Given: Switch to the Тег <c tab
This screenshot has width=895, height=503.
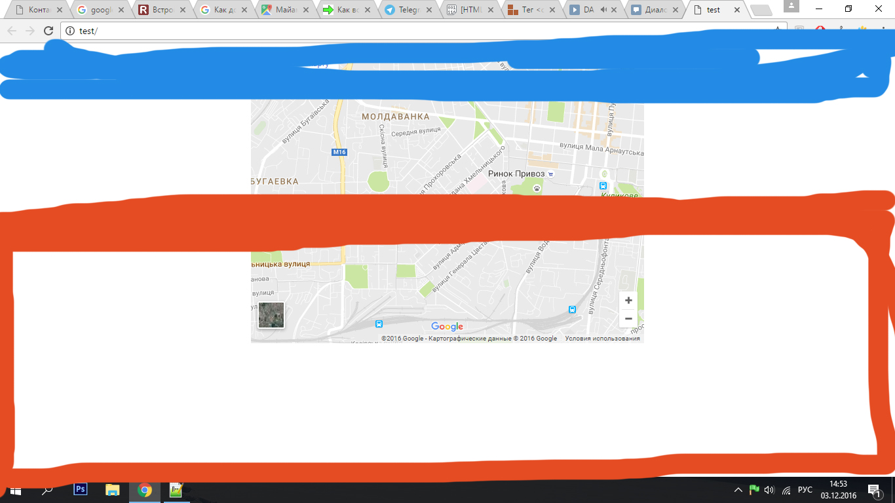Looking at the screenshot, I should [x=531, y=10].
